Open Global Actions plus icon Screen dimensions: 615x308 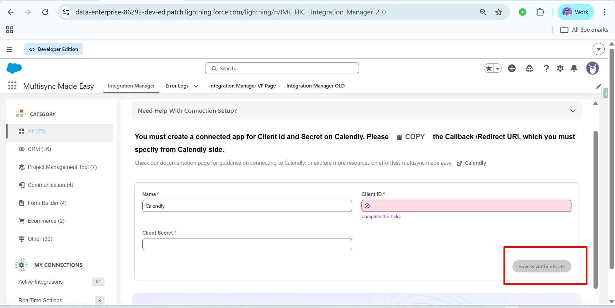click(512, 68)
